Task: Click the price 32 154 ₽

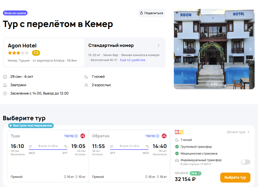Action: 185,179
